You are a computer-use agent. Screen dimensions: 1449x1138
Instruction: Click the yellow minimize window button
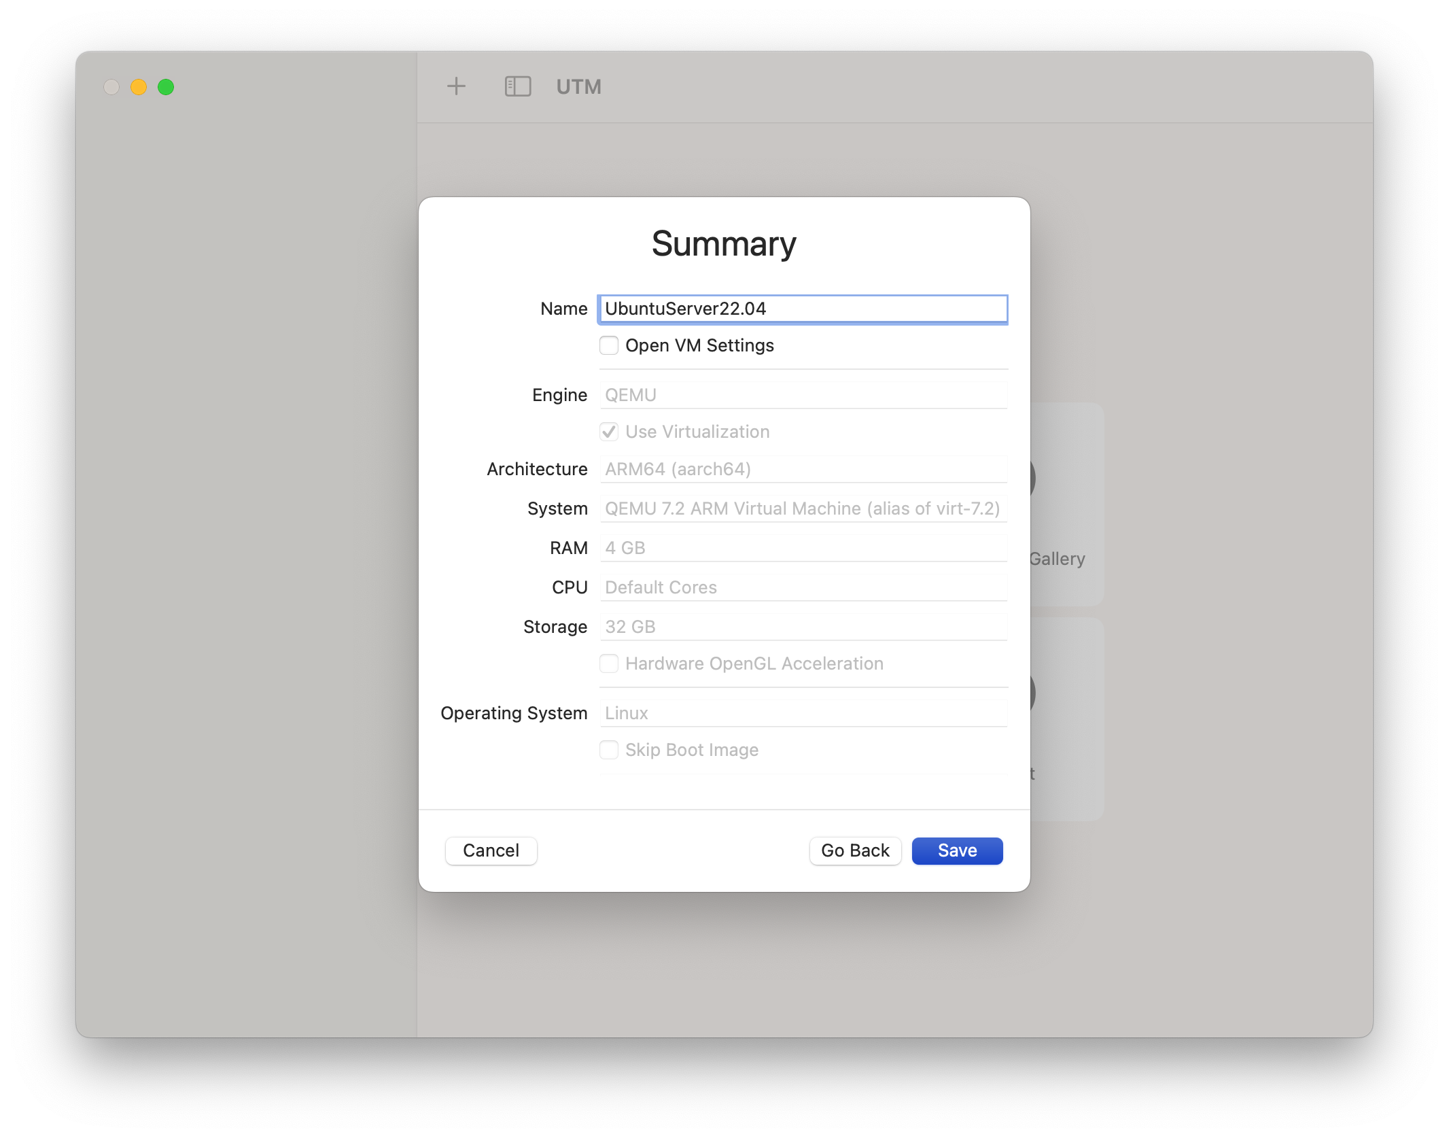click(139, 87)
